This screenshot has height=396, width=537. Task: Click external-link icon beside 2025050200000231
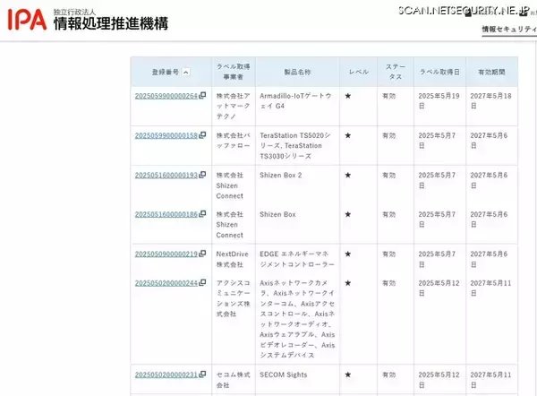(x=203, y=374)
